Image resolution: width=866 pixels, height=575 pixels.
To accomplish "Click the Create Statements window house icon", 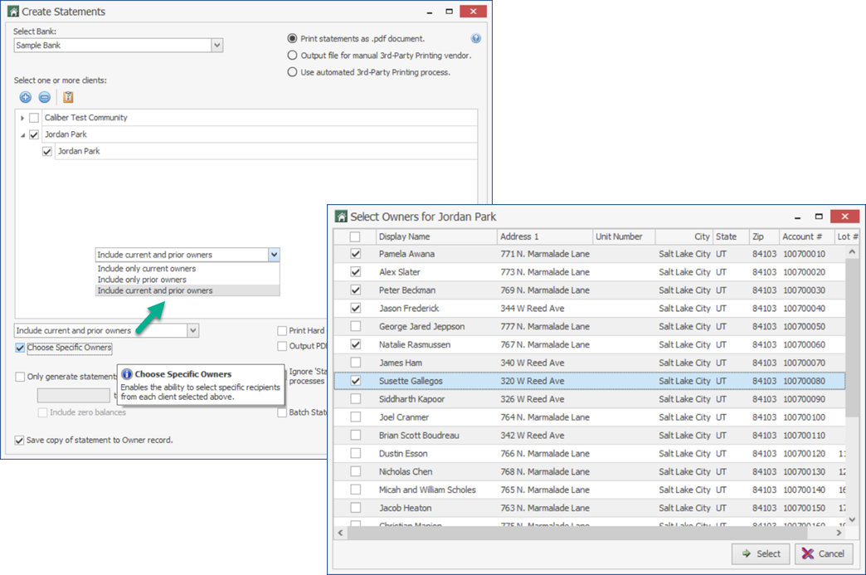I will [12, 12].
